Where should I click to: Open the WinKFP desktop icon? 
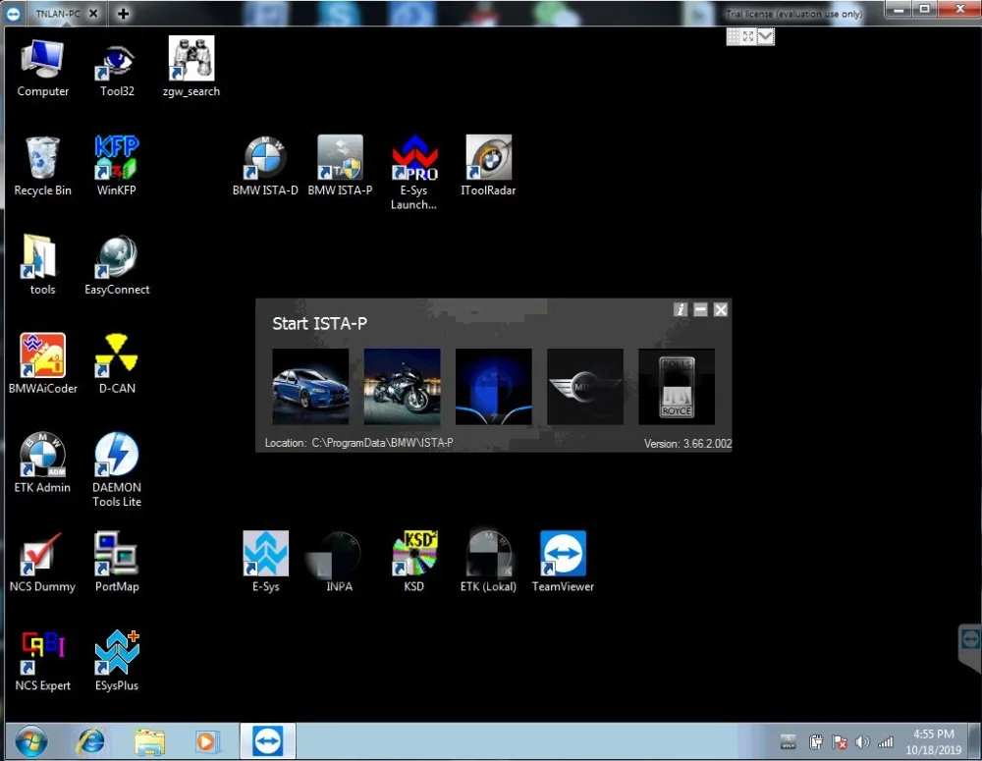click(x=117, y=165)
